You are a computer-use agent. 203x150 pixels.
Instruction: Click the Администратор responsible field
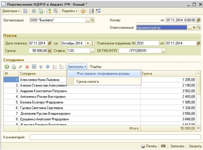162,28
